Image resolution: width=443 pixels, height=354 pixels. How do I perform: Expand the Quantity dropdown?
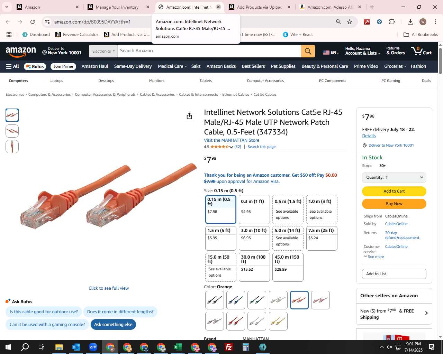pos(394,177)
